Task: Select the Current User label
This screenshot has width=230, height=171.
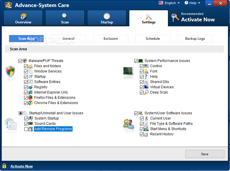Action: point(160,118)
